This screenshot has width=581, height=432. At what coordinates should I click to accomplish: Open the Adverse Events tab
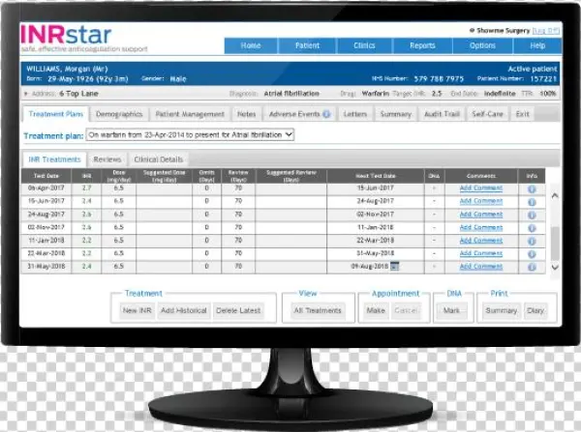tap(299, 114)
